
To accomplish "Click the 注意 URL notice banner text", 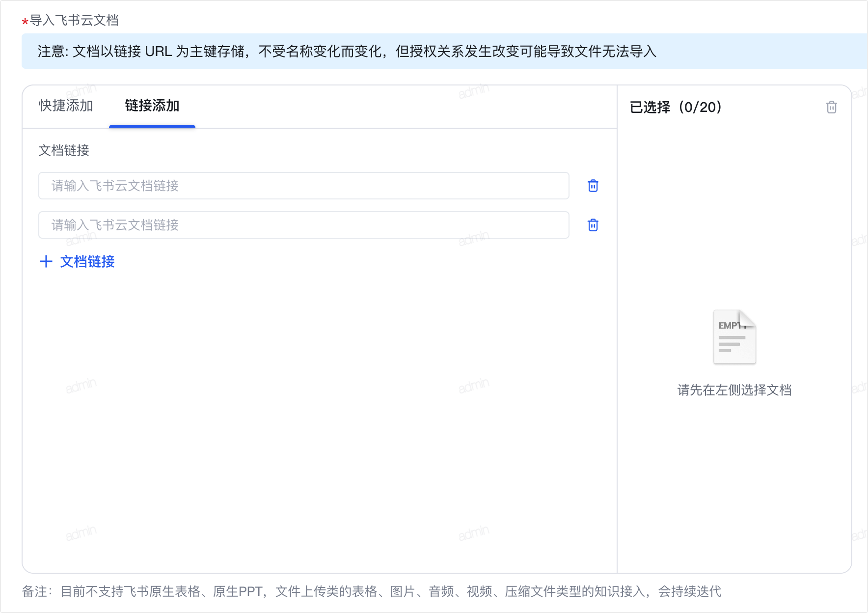I will click(x=347, y=51).
